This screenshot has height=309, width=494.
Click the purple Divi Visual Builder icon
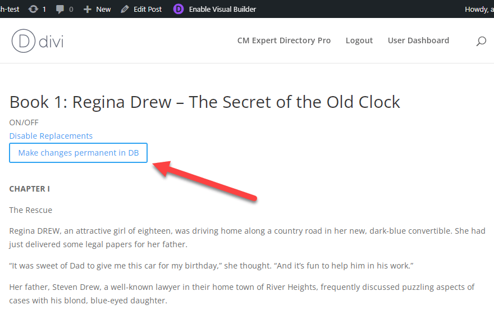tap(179, 9)
